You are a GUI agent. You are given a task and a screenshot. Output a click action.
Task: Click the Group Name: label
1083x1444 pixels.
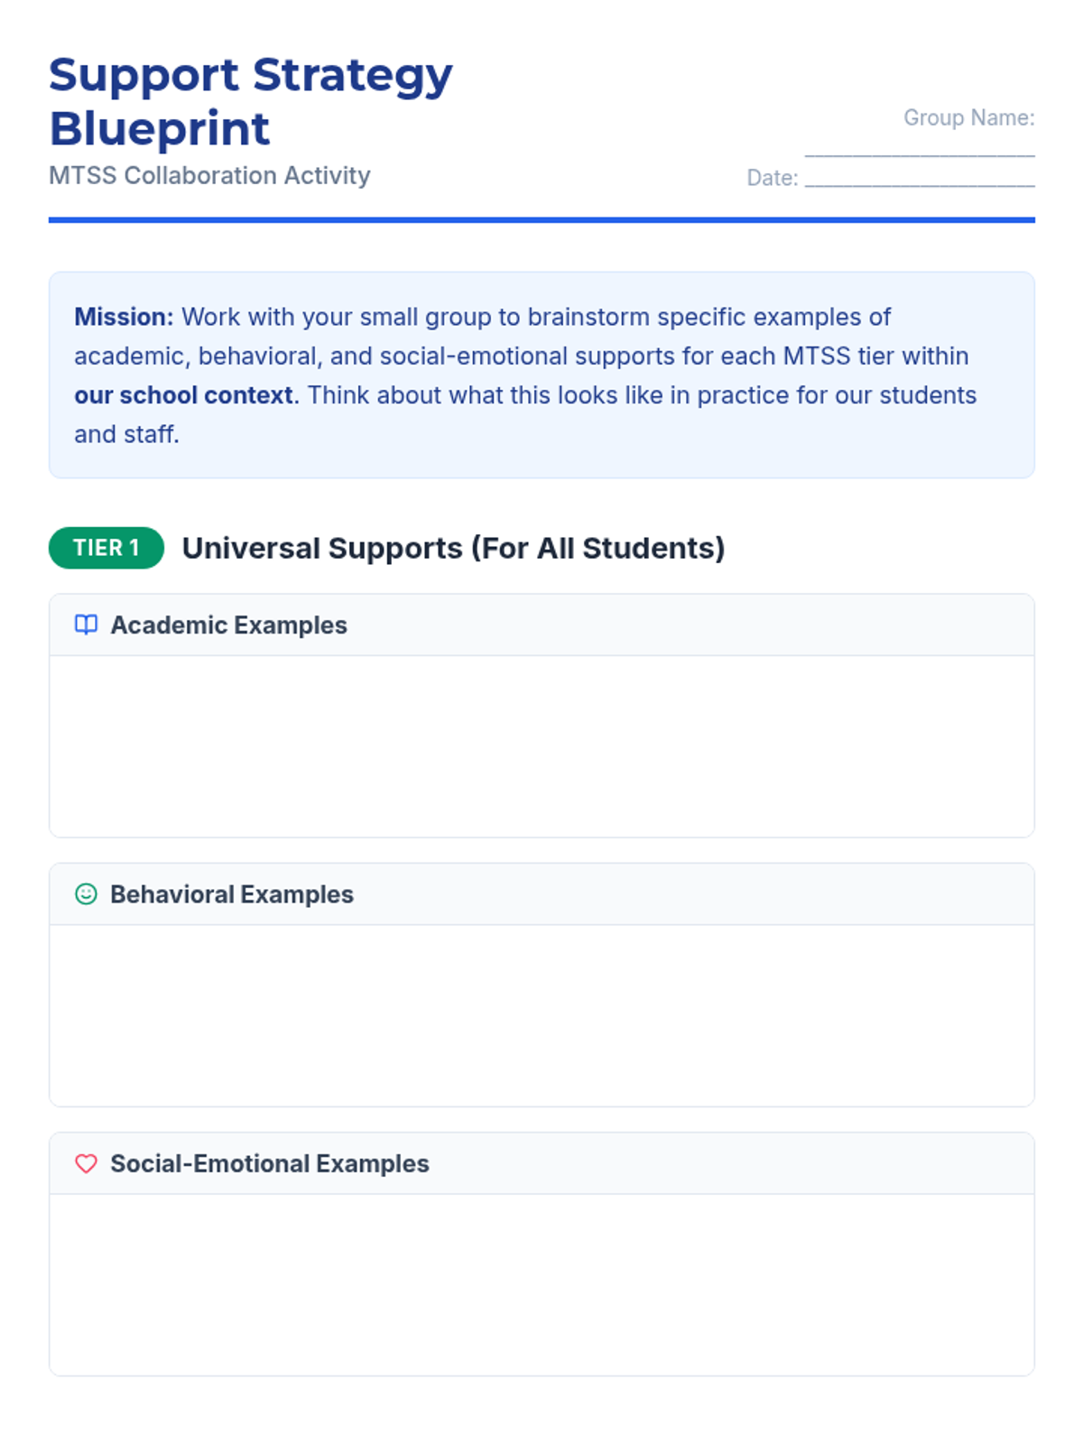point(968,118)
